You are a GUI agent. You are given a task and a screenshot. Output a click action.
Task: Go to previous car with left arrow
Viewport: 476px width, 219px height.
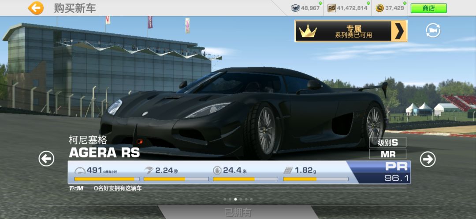(x=46, y=159)
